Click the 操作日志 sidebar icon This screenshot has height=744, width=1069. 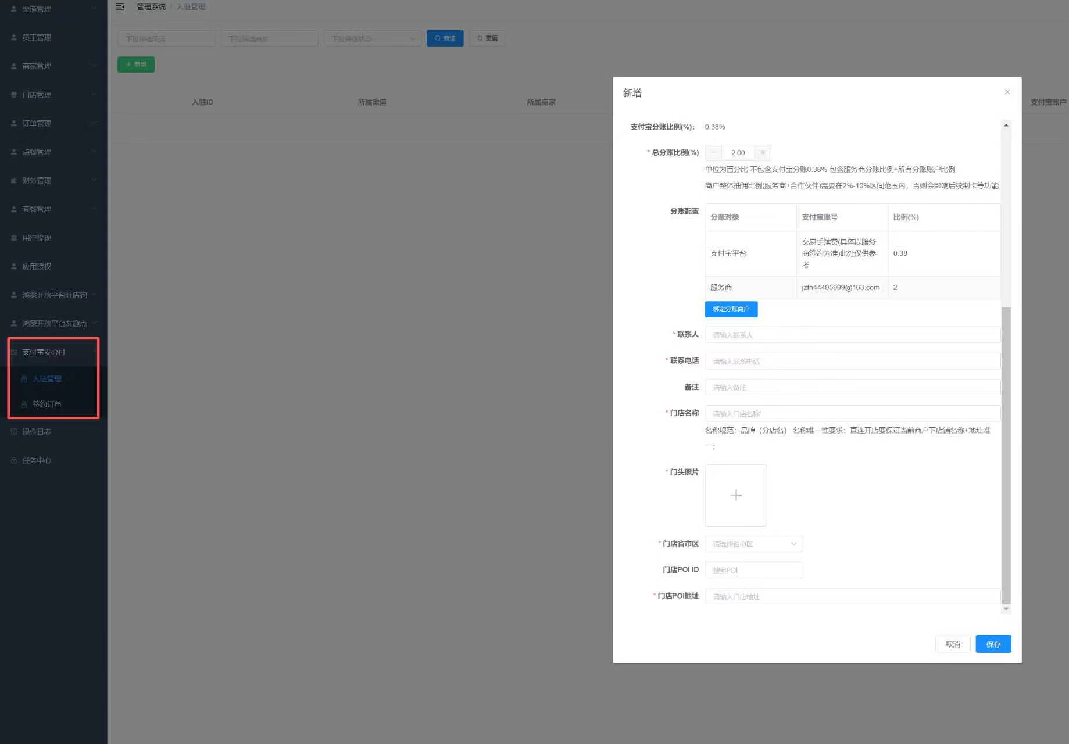click(x=14, y=431)
